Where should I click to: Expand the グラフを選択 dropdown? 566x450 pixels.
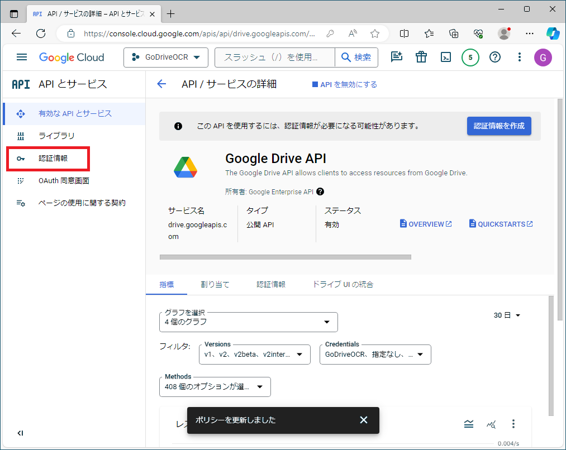[x=248, y=322]
